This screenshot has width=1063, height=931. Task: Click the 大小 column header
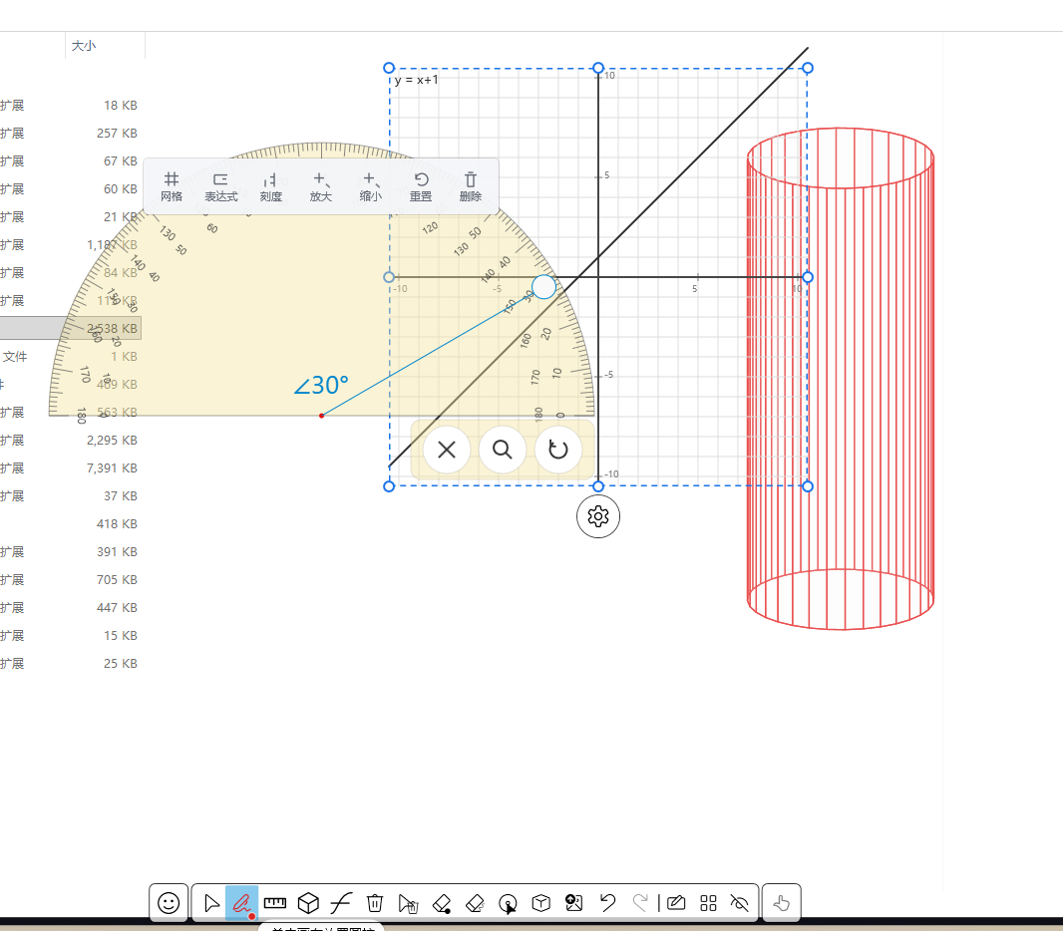[x=84, y=46]
